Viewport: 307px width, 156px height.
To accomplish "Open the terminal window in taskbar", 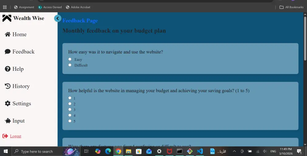I will tap(180, 151).
